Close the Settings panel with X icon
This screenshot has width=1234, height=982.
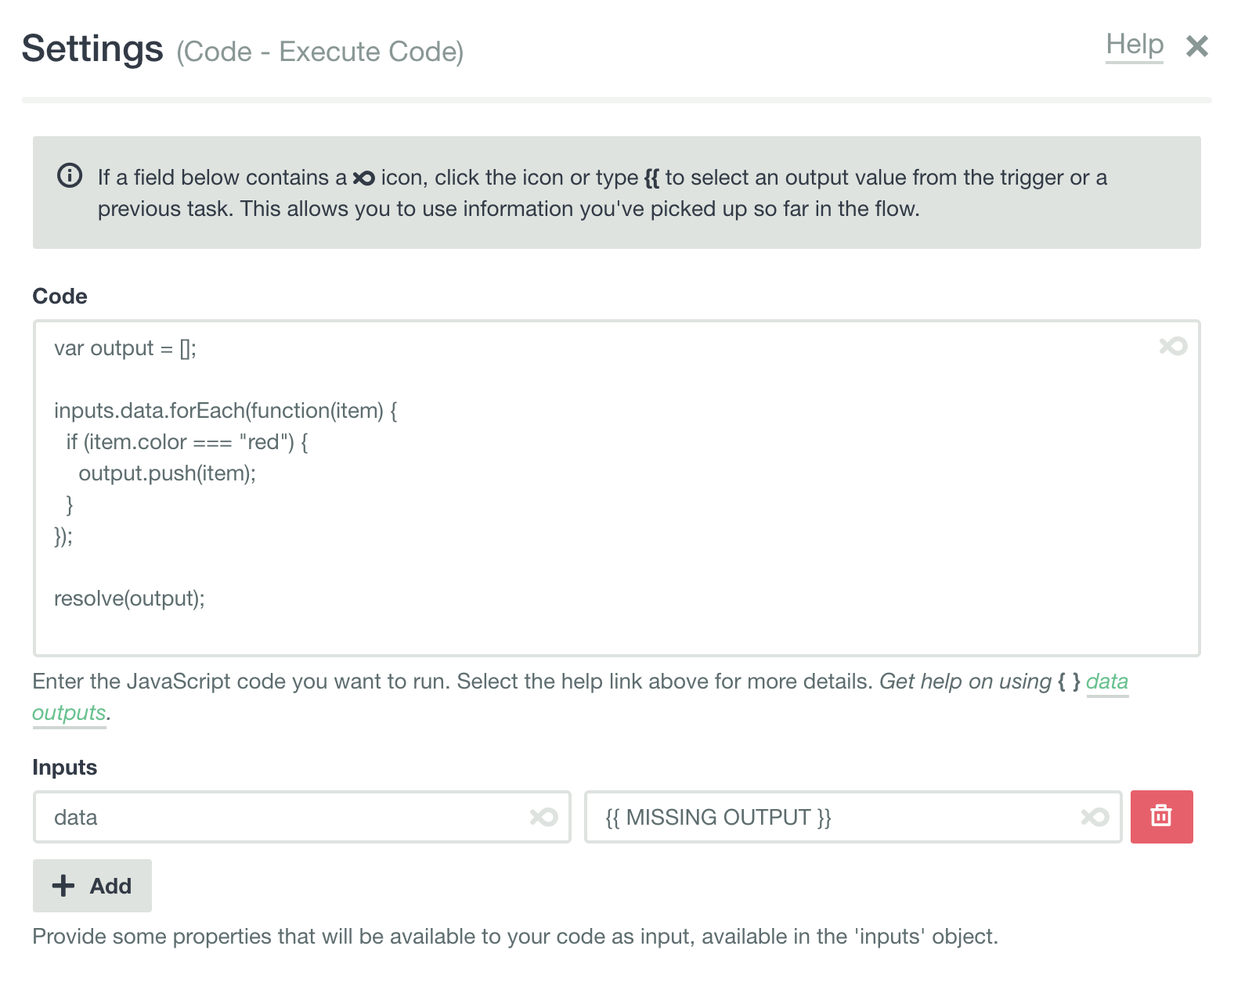pyautogui.click(x=1197, y=46)
